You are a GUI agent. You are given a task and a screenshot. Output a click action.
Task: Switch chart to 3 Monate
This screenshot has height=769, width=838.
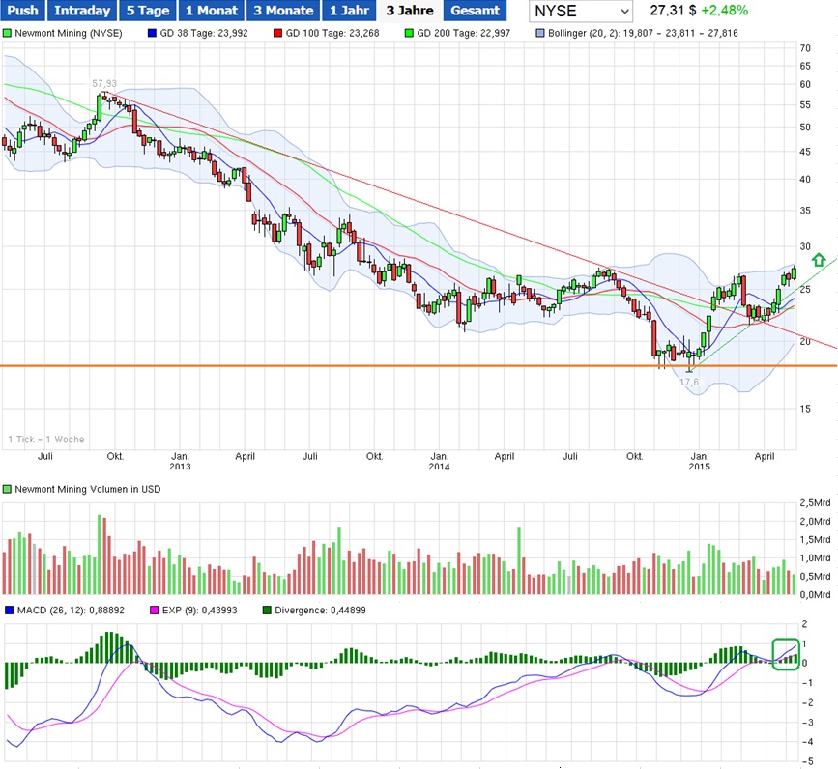point(283,11)
